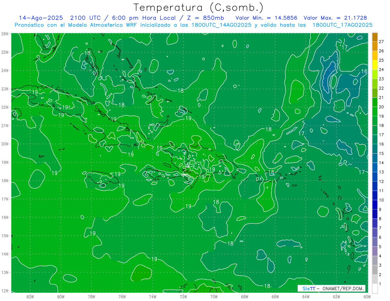Click the '25N' latitude axis label
Viewport: 390px width, 301px height.
click(x=5, y=52)
